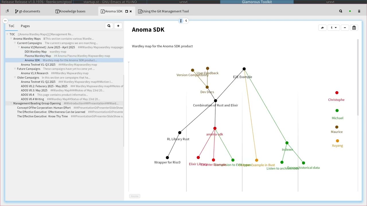The height and width of the screenshot is (206, 367).
Task: Switch to Using the Git Management Tool tab
Action: [163, 11]
